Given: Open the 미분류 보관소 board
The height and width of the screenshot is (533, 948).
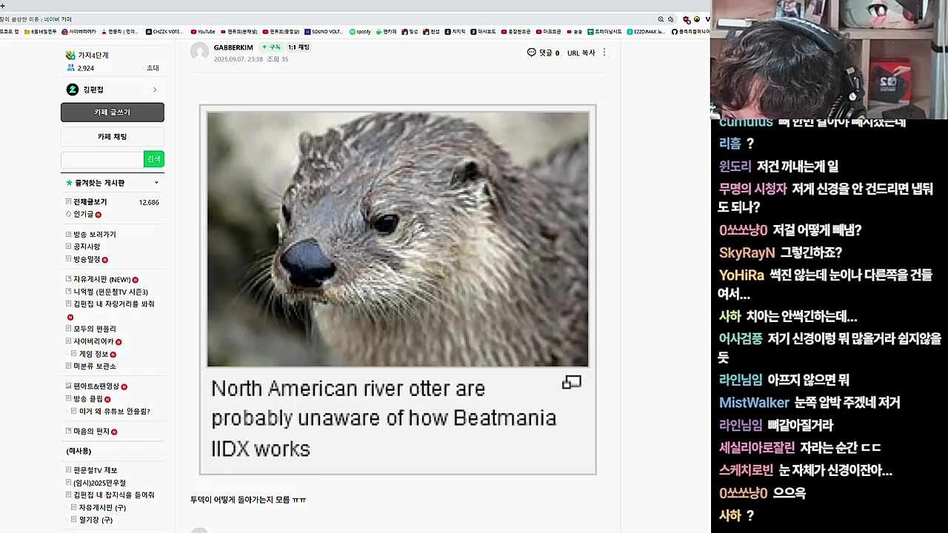Looking at the screenshot, I should coord(95,366).
